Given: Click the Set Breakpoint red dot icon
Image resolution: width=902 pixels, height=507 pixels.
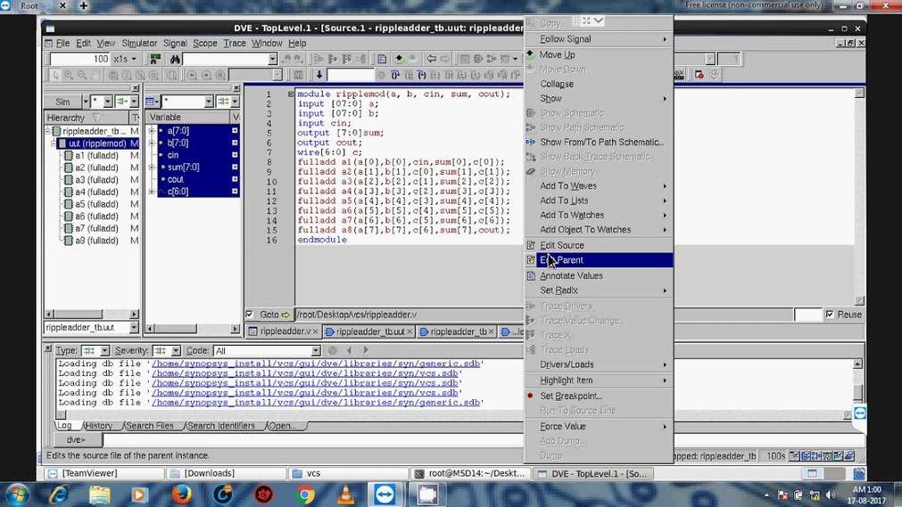Looking at the screenshot, I should 530,396.
